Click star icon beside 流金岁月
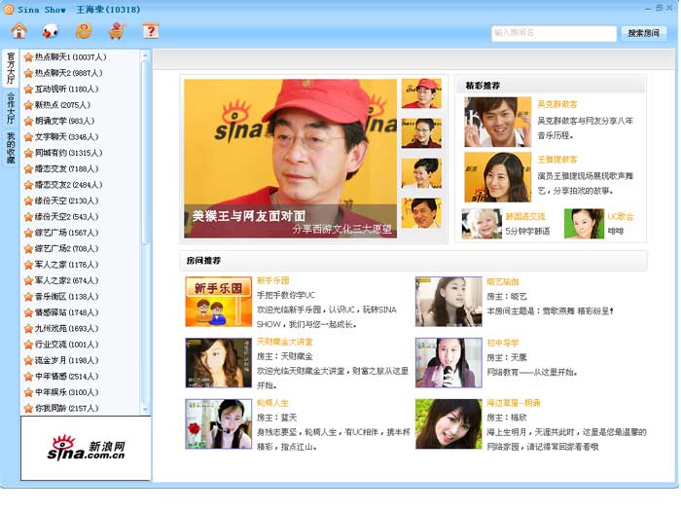681x511 pixels. [28, 361]
